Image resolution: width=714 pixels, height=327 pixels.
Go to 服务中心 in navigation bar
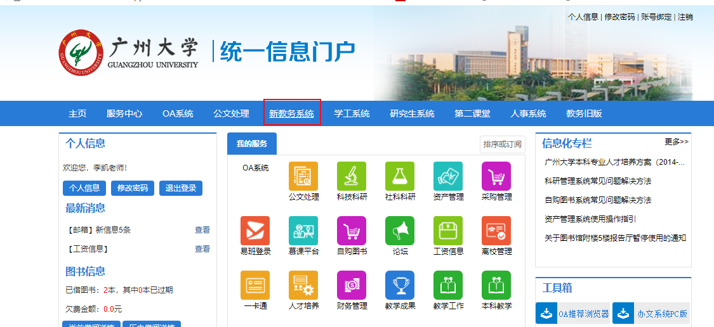tap(124, 113)
